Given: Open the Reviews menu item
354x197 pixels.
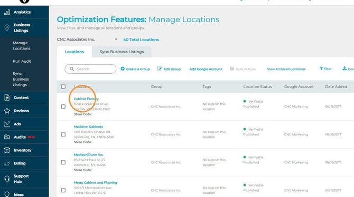Looking at the screenshot, I should (x=21, y=111).
